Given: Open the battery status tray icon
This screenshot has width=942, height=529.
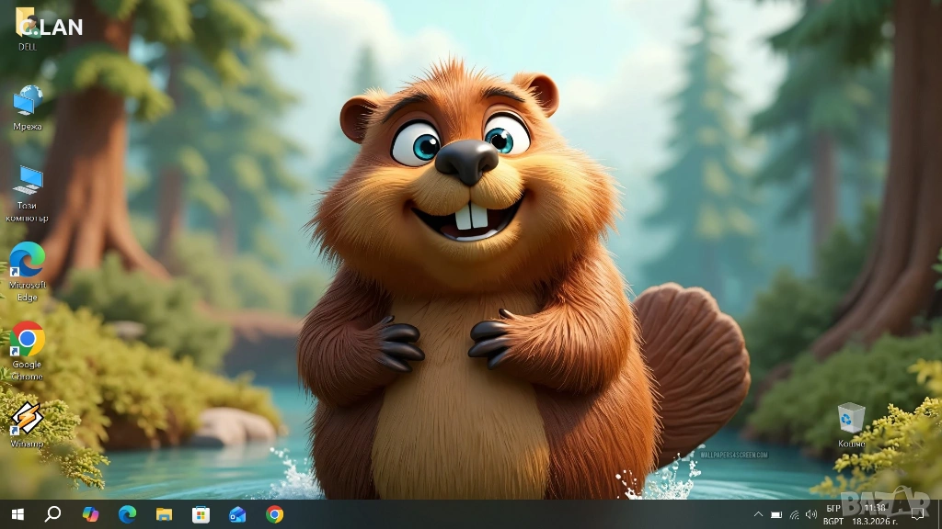Looking at the screenshot, I should point(776,514).
